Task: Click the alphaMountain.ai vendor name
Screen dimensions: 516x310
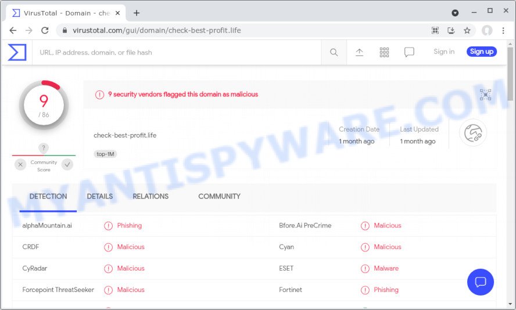Action: coord(47,225)
